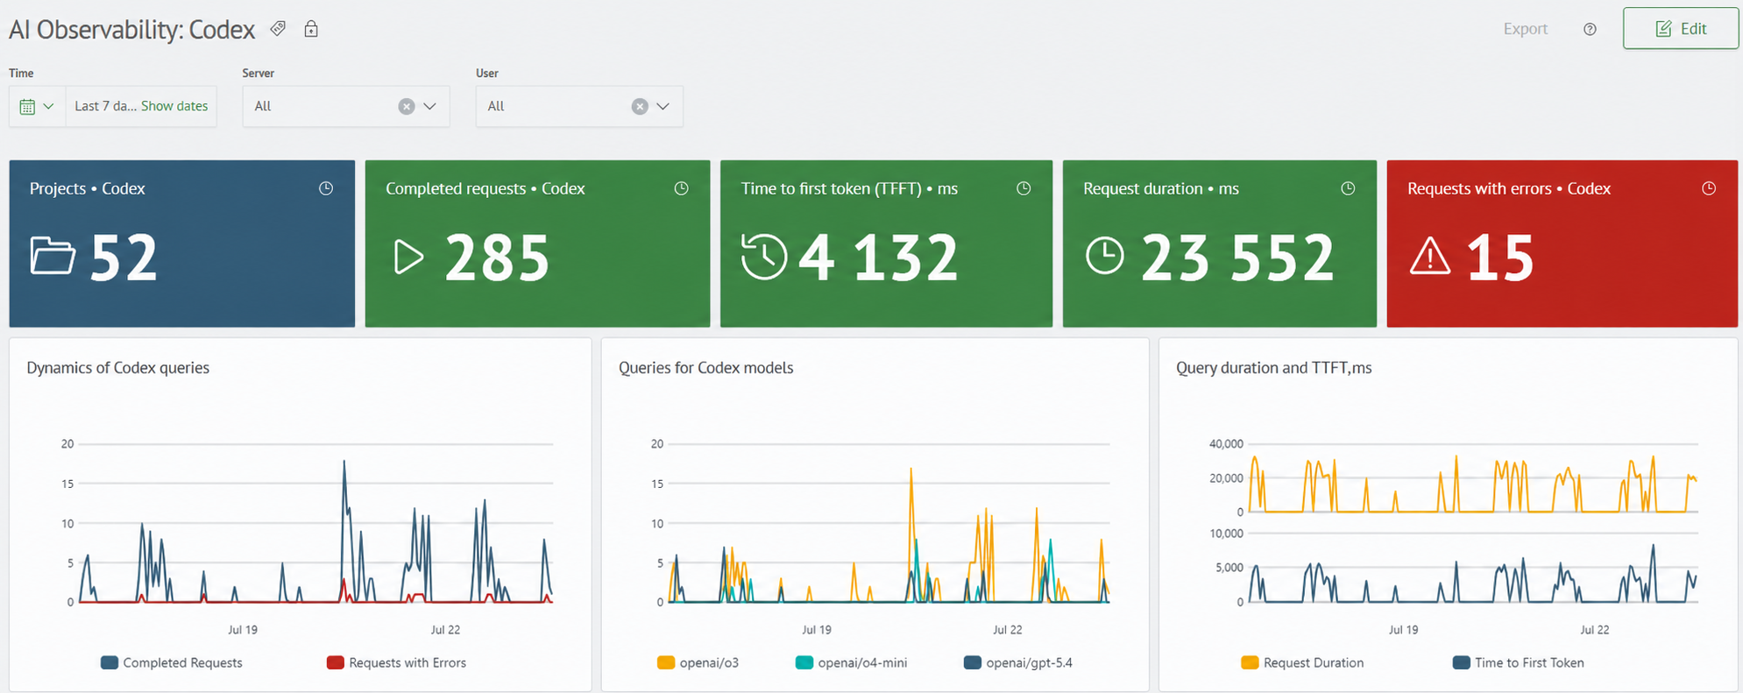Click the Edit dashboard button
The height and width of the screenshot is (693, 1743).
point(1680,29)
